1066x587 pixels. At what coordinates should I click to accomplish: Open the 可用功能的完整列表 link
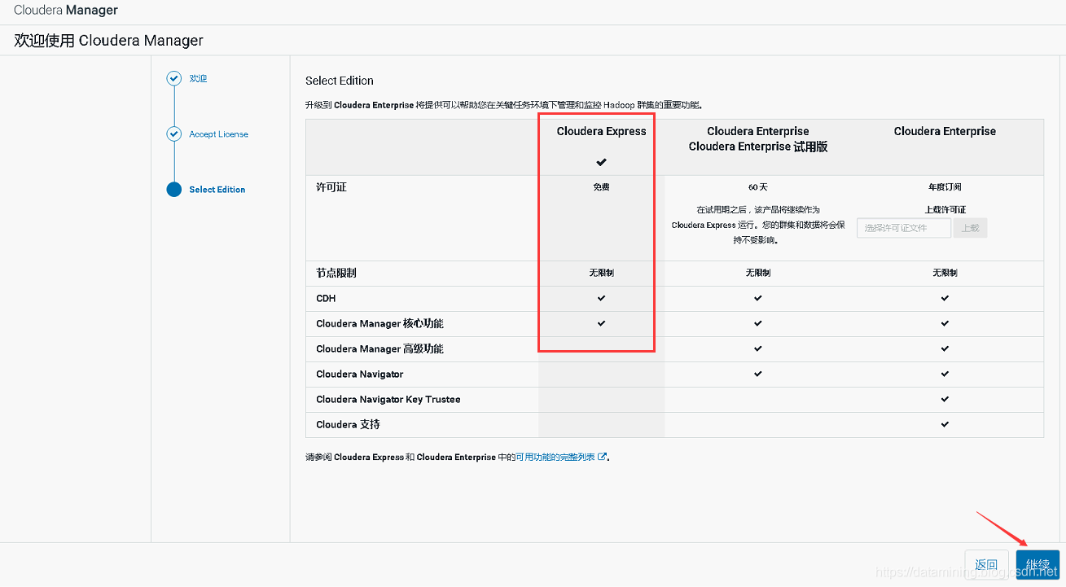[555, 458]
